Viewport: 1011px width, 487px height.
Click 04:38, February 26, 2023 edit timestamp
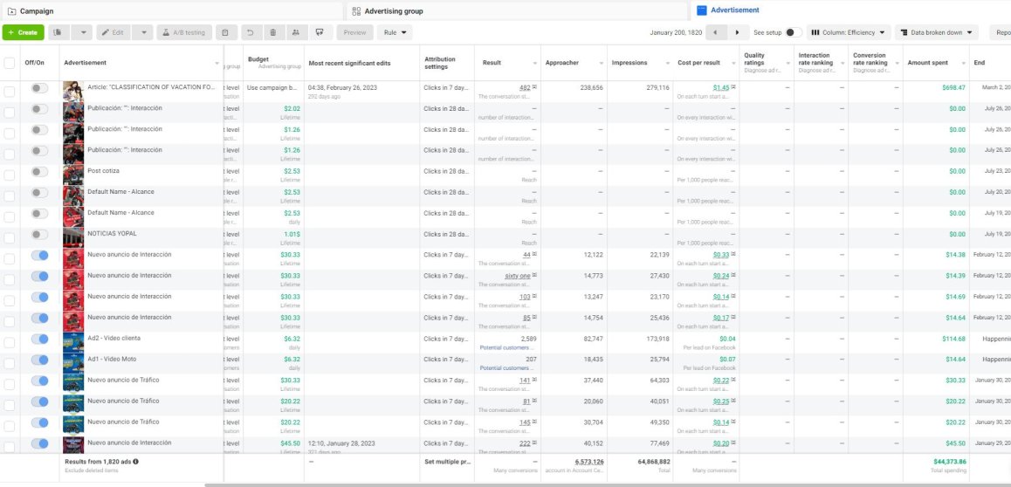(342, 87)
